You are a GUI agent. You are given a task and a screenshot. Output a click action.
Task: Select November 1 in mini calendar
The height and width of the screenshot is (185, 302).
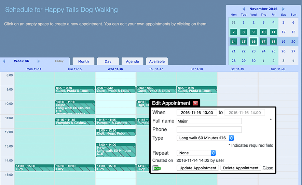click(x=244, y=23)
